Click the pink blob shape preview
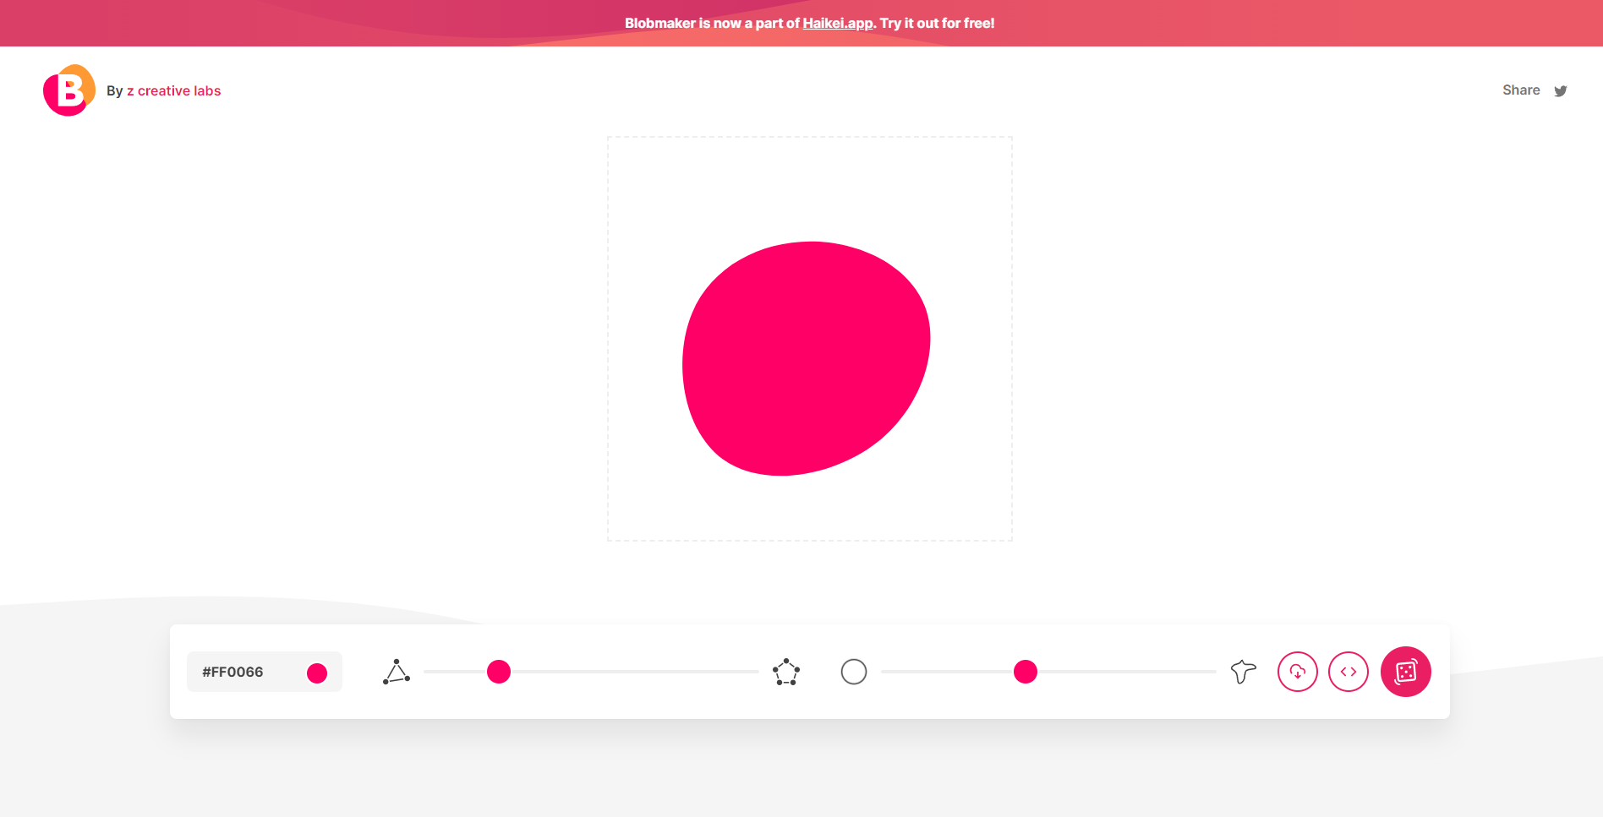Image resolution: width=1603 pixels, height=817 pixels. [x=806, y=359]
